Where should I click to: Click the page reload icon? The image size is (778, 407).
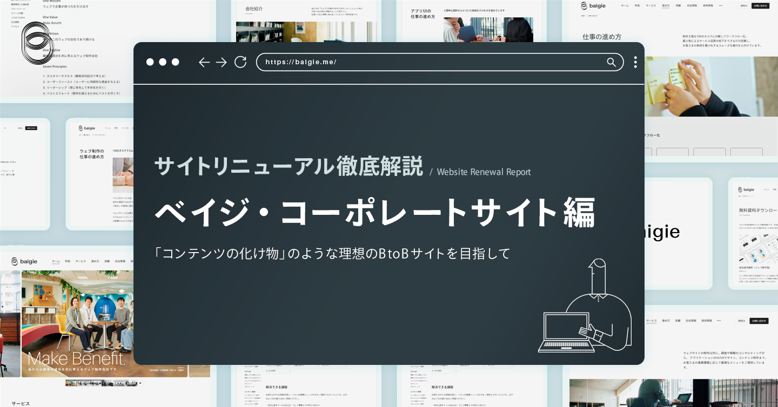240,62
